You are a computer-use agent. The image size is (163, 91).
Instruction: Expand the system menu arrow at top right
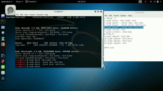point(161,2)
